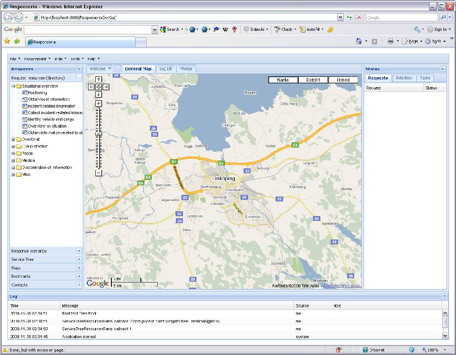Expand the Contacts section

click(79, 285)
